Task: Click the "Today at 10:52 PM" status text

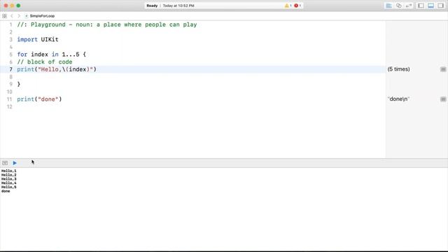Action: click(178, 6)
